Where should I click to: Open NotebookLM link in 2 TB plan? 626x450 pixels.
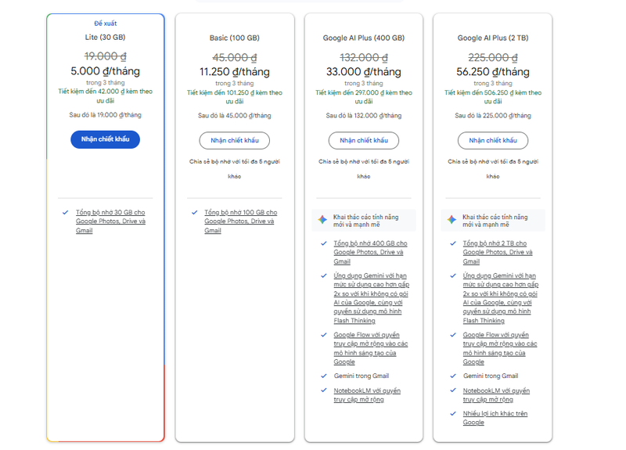pyautogui.click(x=496, y=395)
